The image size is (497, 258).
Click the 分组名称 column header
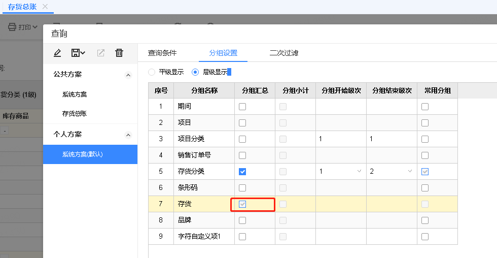204,90
